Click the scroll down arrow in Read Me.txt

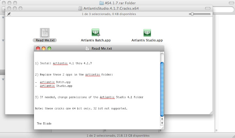[x=162, y=123]
